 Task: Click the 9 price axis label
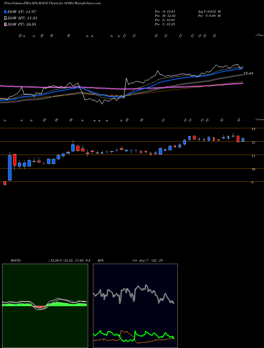tap(252, 182)
